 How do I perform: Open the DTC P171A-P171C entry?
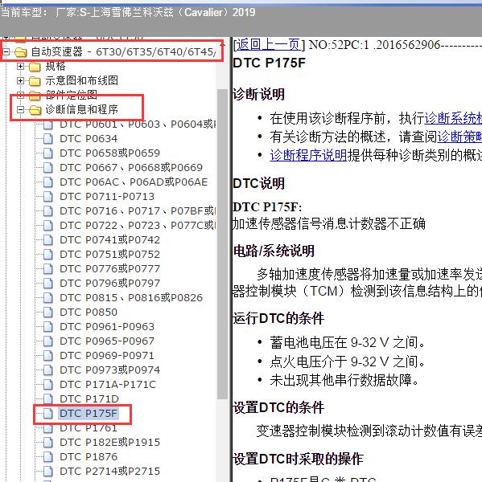pos(108,385)
